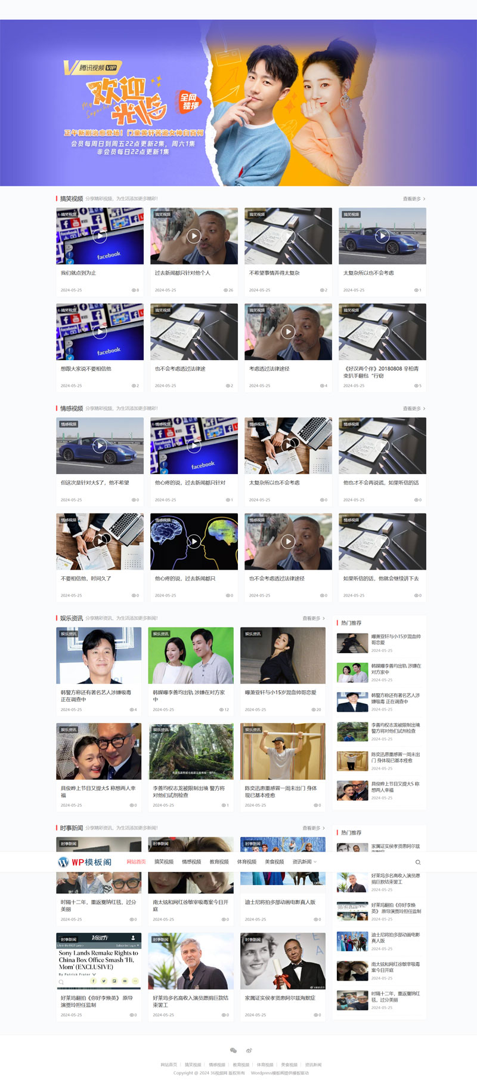Open article 南太铉和网红徐敏宰吸毒案今日开庭 card
This screenshot has height=1085, width=477.
point(190,905)
